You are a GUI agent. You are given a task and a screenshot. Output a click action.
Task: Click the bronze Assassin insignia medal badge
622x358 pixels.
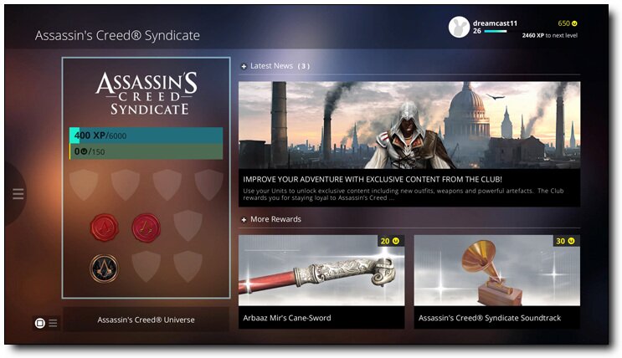point(105,268)
